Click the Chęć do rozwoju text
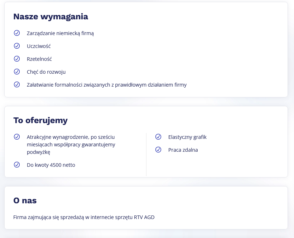 (46, 72)
